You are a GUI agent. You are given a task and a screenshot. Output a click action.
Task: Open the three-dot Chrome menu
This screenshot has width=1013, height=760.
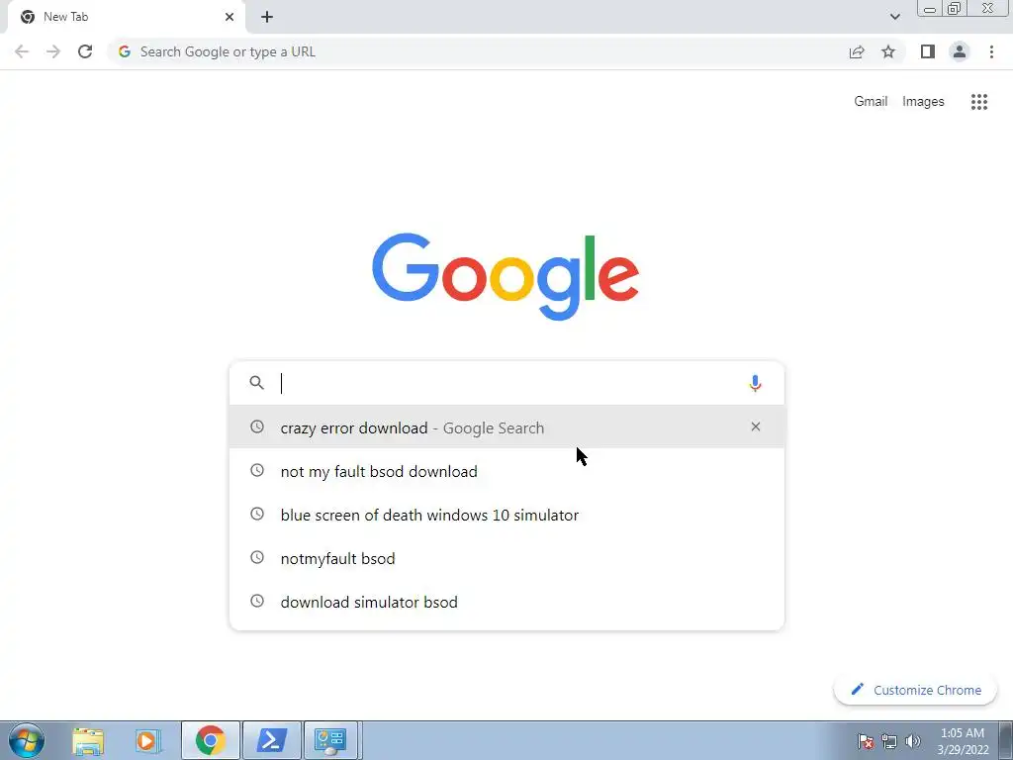(x=991, y=51)
